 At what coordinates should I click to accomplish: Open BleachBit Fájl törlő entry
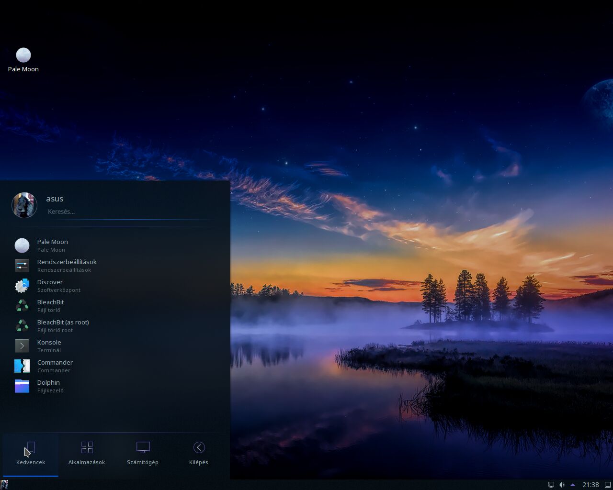coord(115,306)
